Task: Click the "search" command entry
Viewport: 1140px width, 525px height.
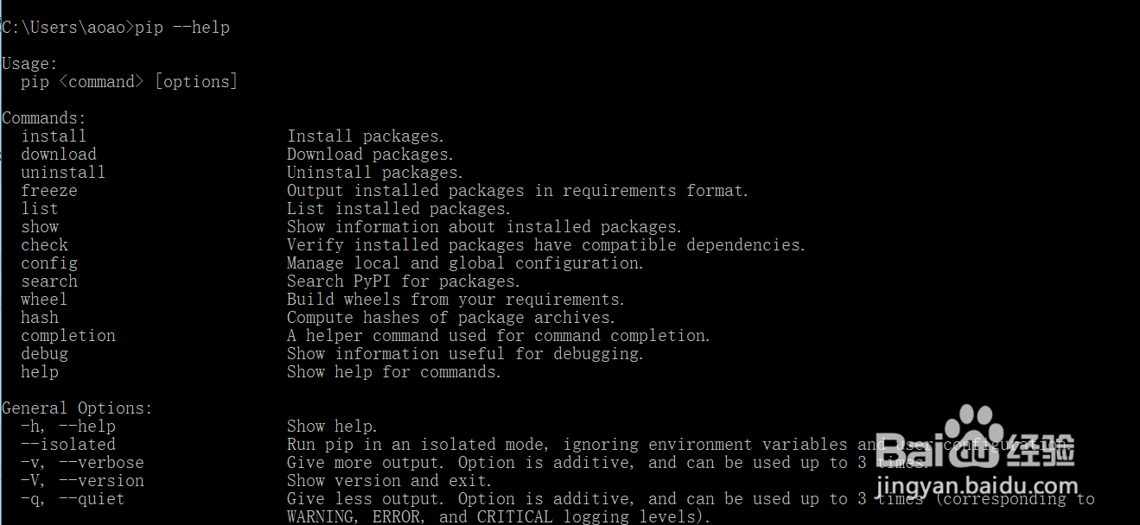Action: coord(49,281)
